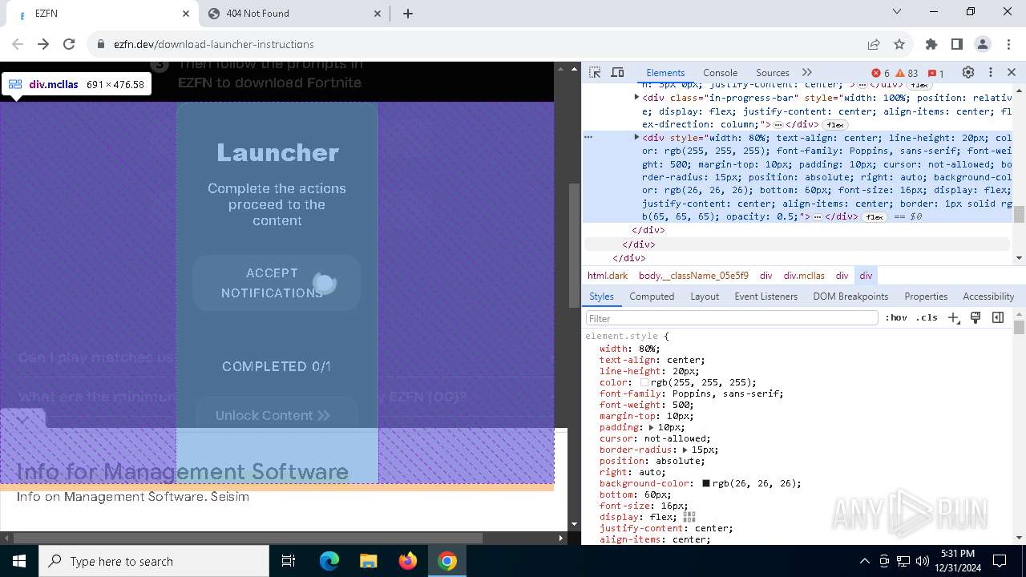Click the red errors count badge

point(880,73)
